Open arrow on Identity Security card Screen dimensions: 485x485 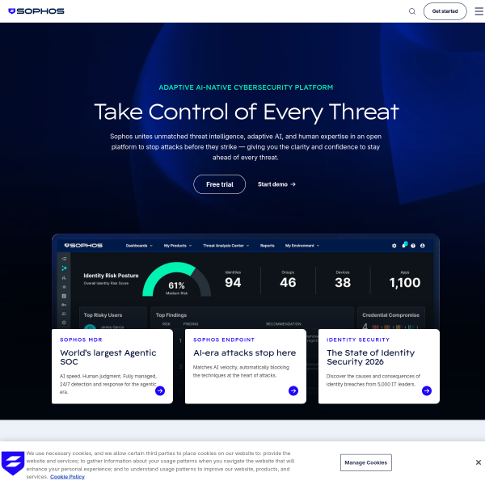pyautogui.click(x=427, y=390)
